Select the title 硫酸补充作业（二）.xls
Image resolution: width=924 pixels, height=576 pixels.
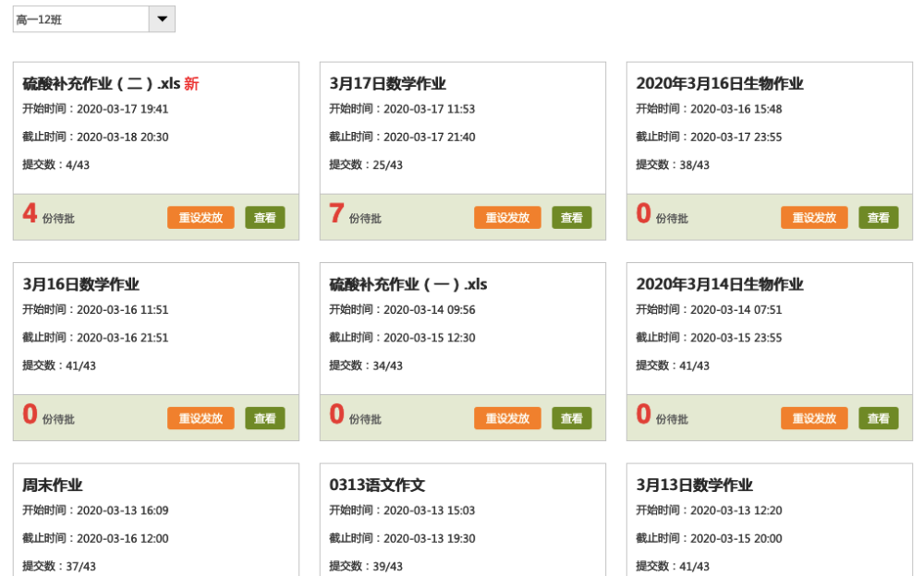(x=102, y=84)
